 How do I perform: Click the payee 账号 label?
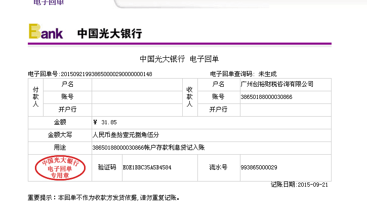(218, 97)
